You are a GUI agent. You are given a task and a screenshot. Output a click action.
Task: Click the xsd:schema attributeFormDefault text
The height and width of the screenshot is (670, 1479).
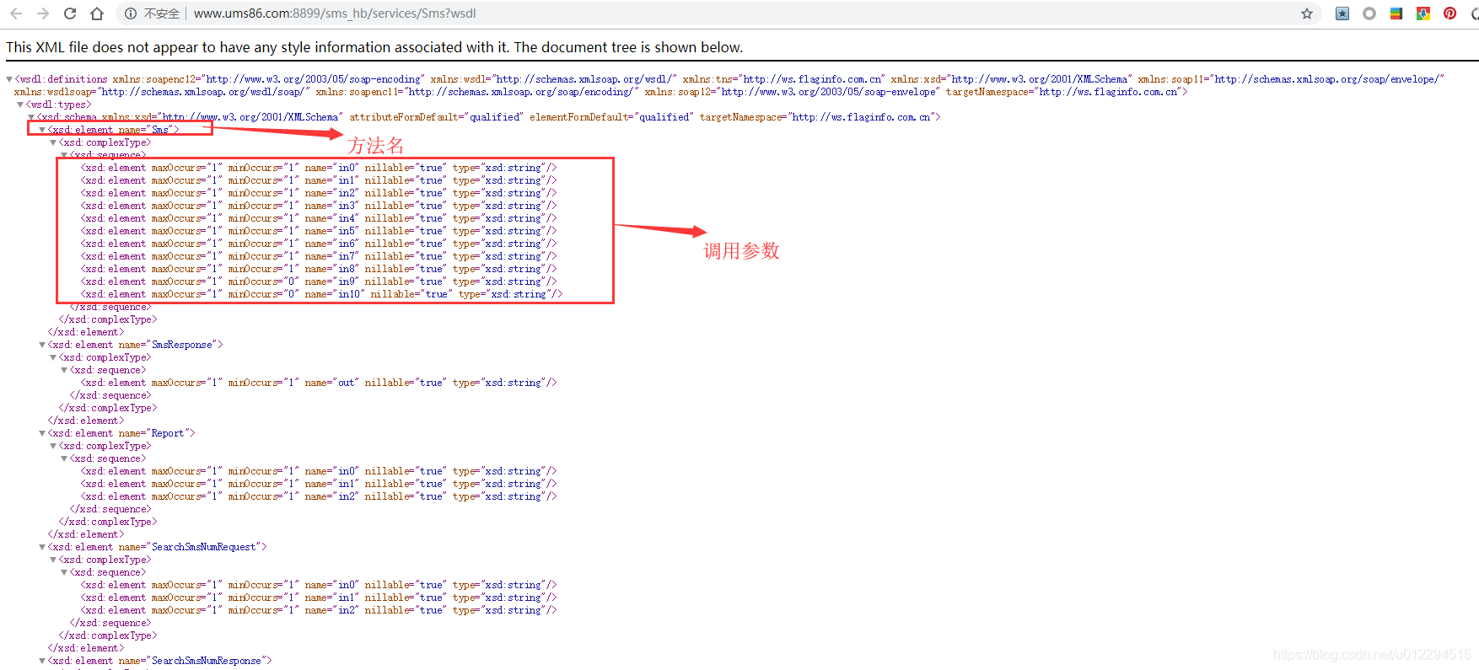[x=436, y=117]
